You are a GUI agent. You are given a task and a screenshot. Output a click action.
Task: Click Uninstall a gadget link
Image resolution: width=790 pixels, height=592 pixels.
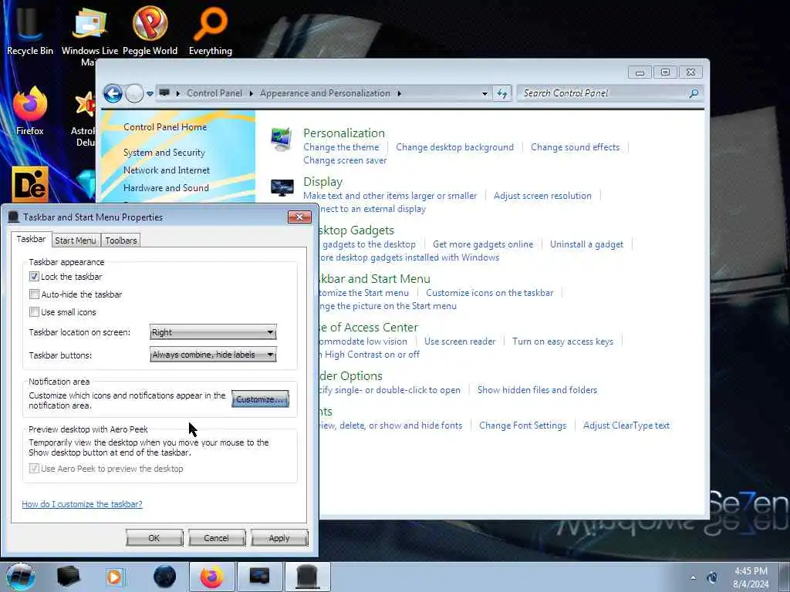(586, 244)
